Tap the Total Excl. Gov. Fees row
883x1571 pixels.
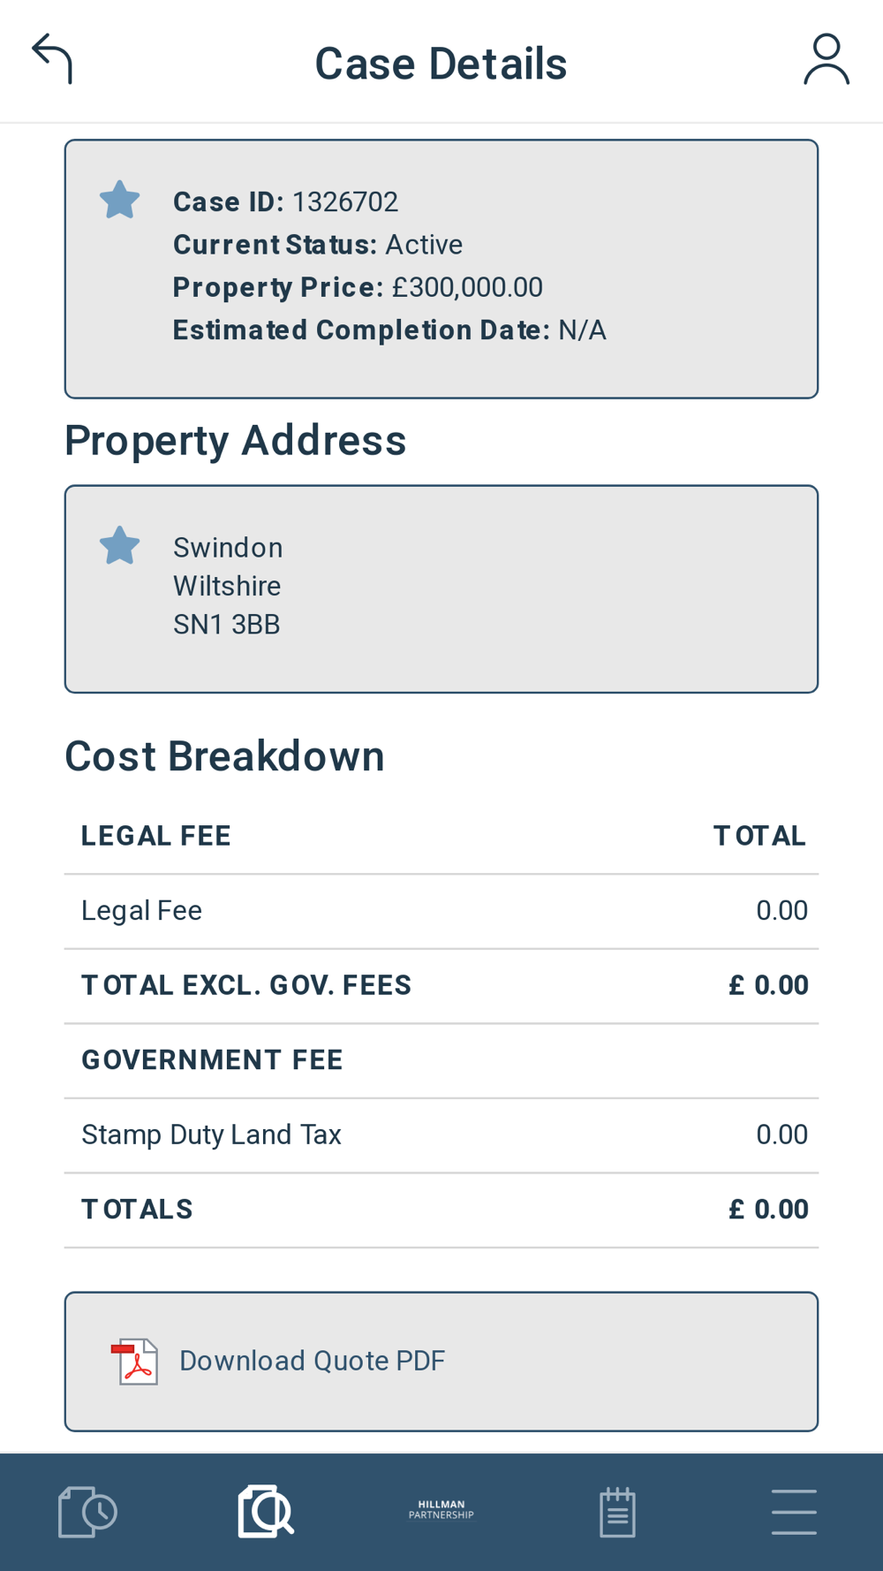441,986
